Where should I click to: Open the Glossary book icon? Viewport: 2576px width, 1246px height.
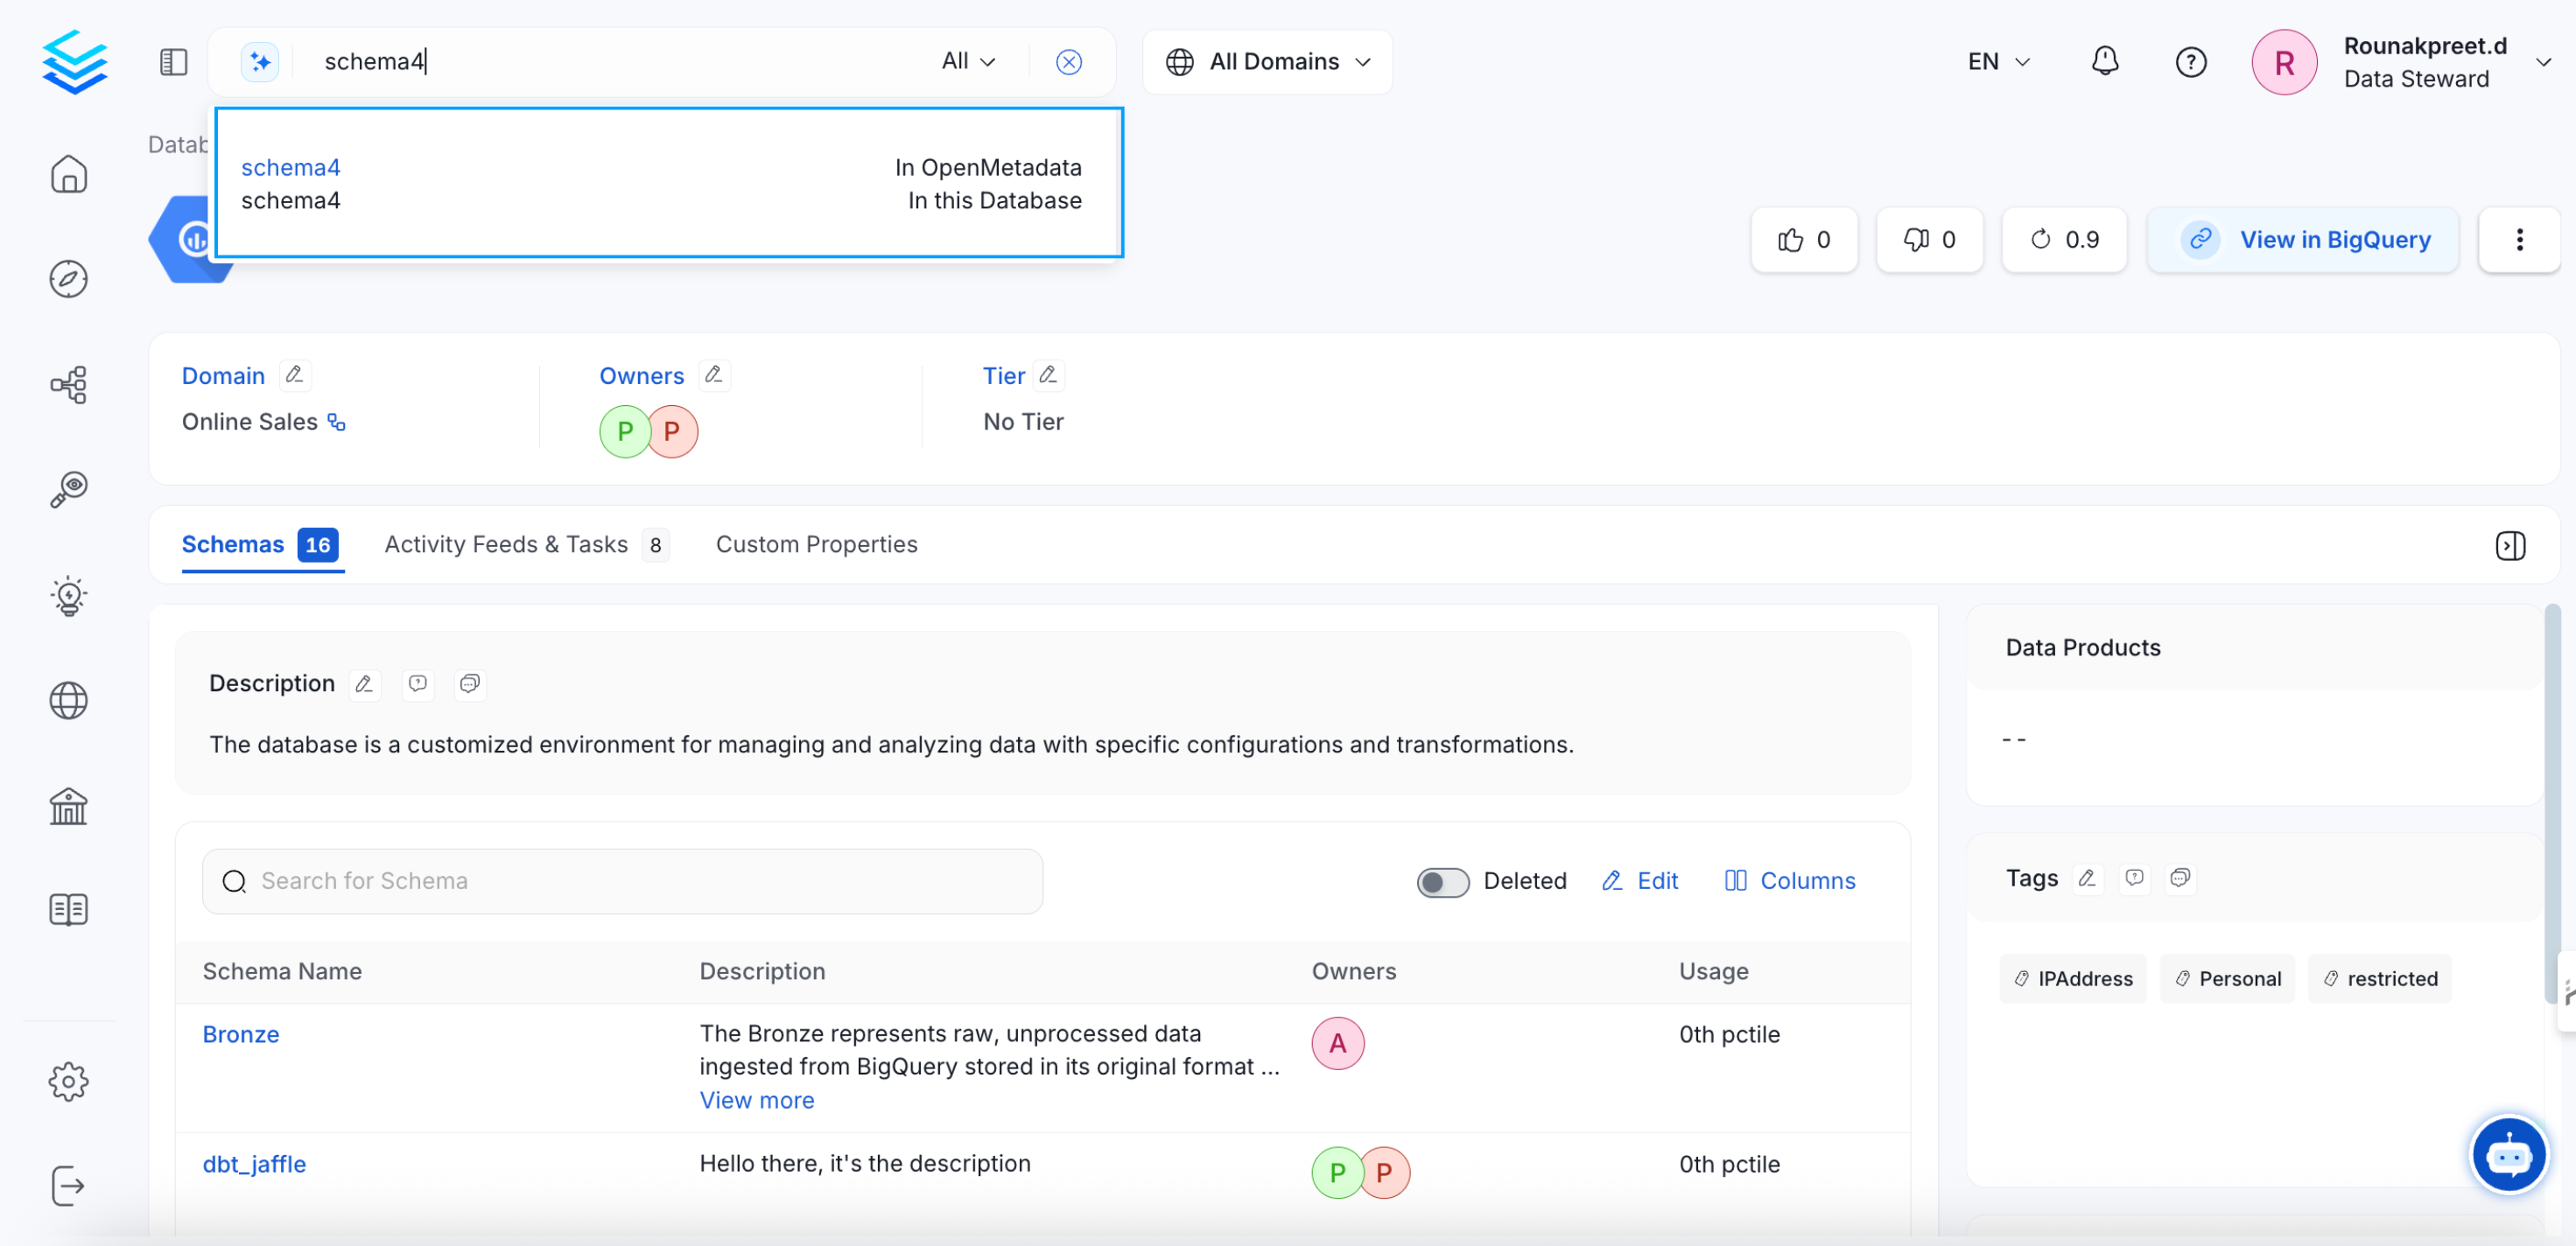pos(68,908)
